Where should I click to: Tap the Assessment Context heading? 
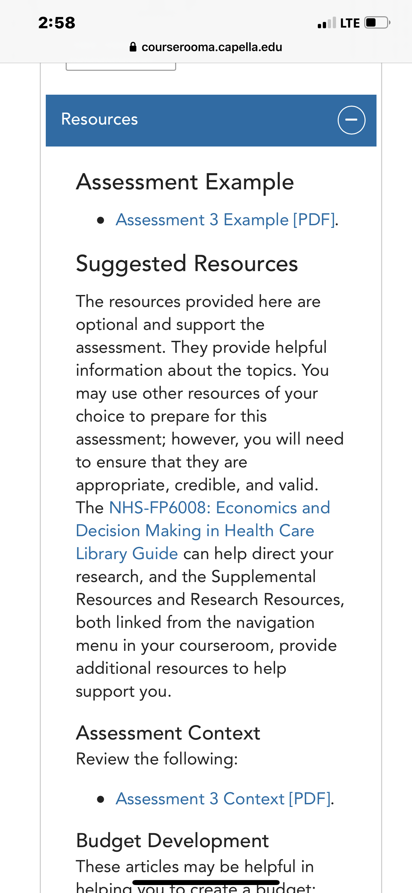168,733
